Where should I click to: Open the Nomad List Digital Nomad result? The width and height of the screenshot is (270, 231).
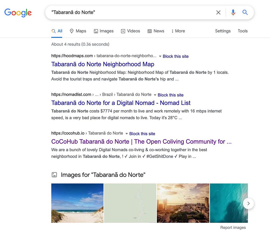pos(121,103)
